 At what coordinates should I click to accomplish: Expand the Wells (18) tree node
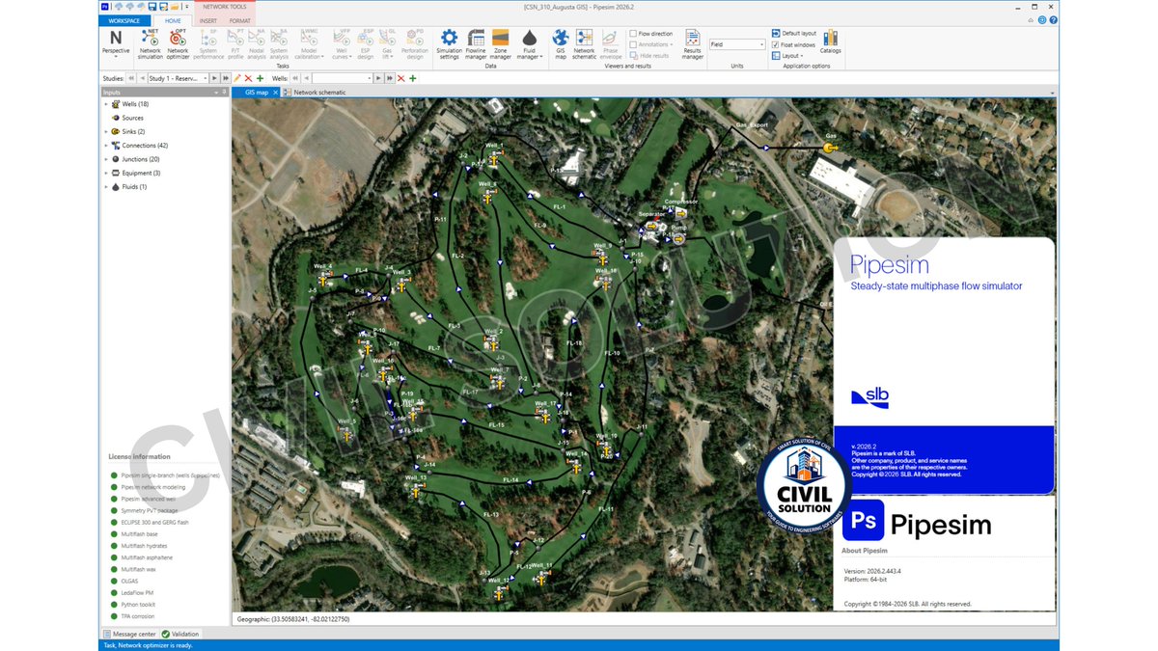[106, 104]
